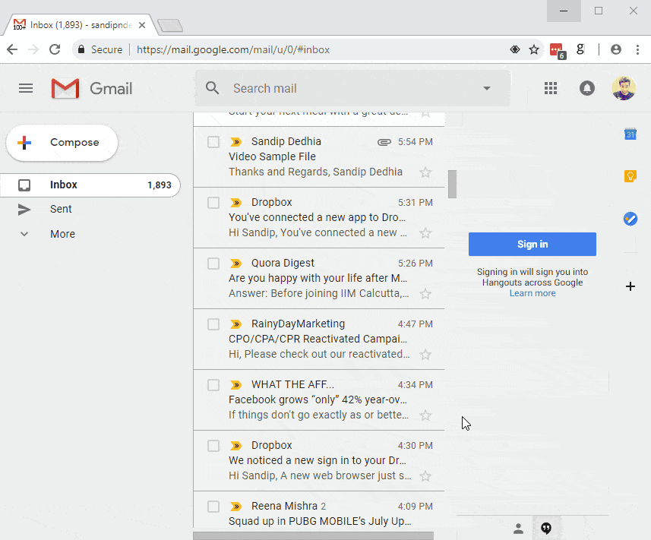Open 'Video Sample File' email subject
The width and height of the screenshot is (651, 540).
[x=273, y=157]
